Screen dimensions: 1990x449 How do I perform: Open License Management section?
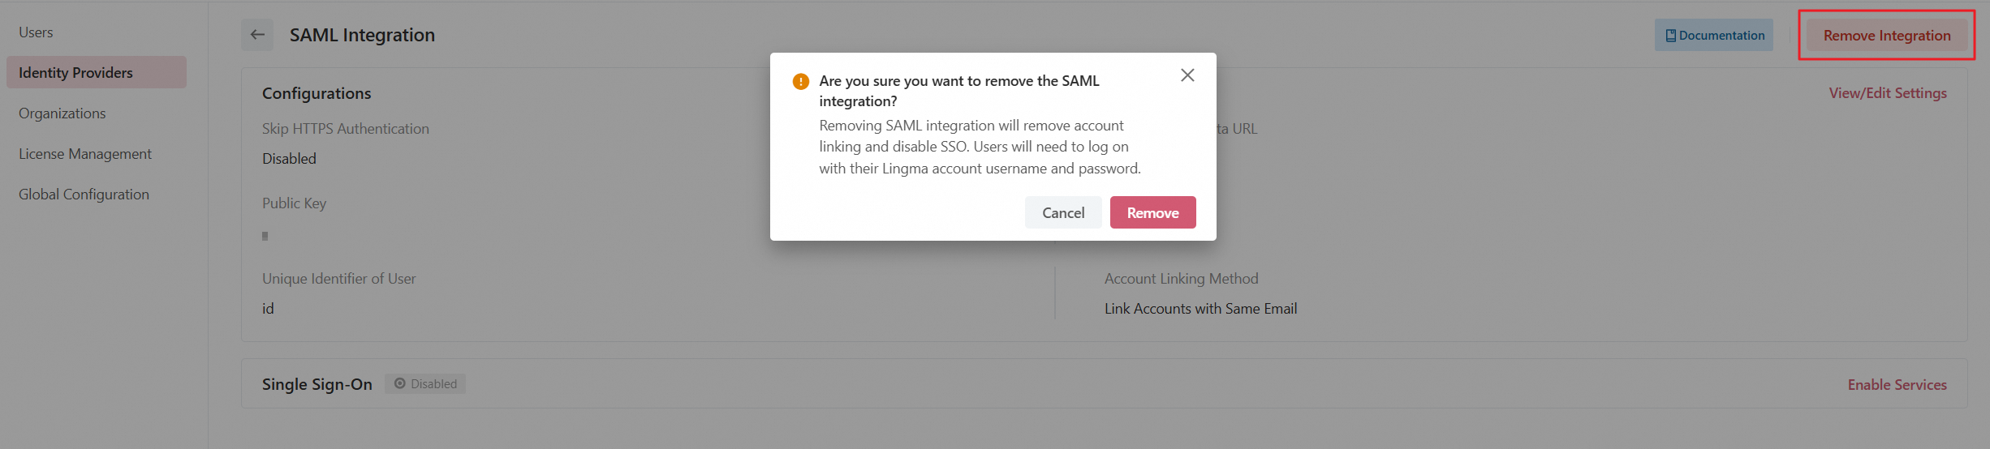click(85, 154)
